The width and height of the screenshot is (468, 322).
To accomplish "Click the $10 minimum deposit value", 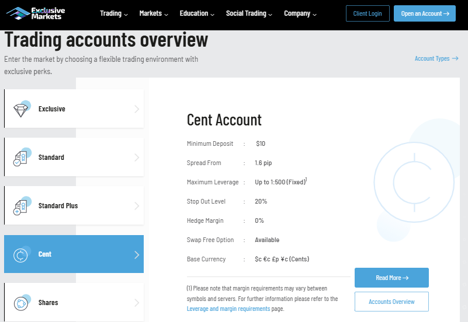I will click(261, 143).
